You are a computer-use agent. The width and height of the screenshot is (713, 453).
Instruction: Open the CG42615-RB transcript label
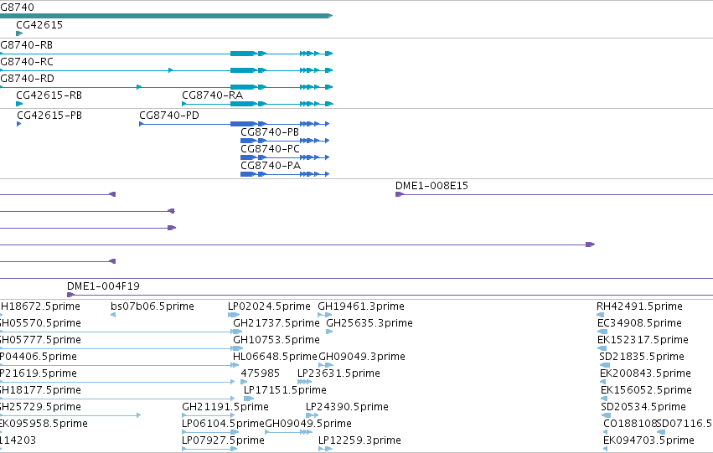pyautogui.click(x=49, y=95)
